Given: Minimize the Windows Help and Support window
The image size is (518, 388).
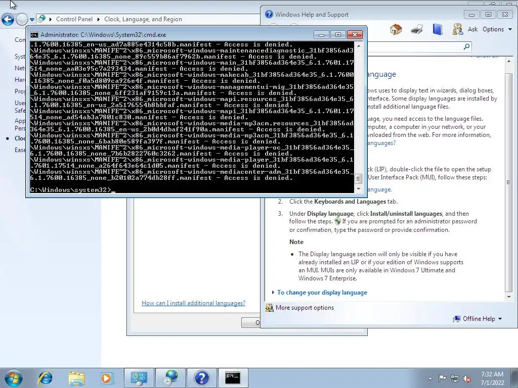Looking at the screenshot, I should tap(471, 15).
